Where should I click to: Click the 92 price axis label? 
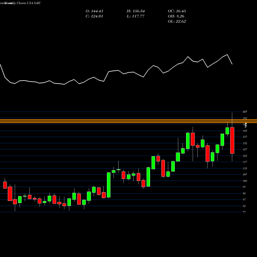point(245,193)
